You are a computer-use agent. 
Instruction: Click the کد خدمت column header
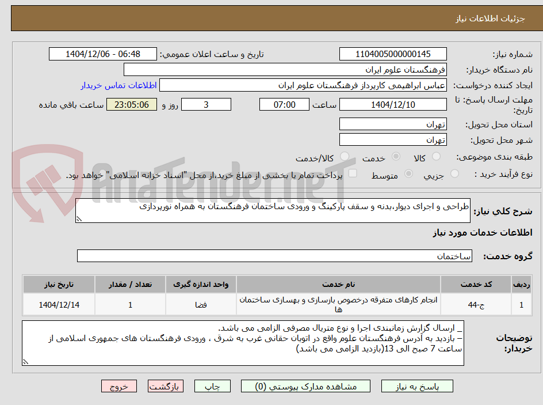point(476,285)
